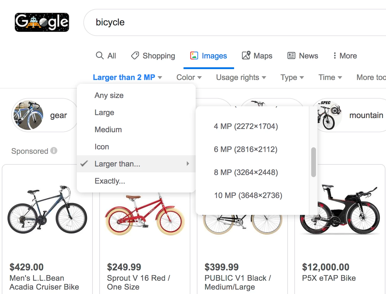Click the Images tab picture icon
The image size is (386, 294).
pyautogui.click(x=194, y=55)
